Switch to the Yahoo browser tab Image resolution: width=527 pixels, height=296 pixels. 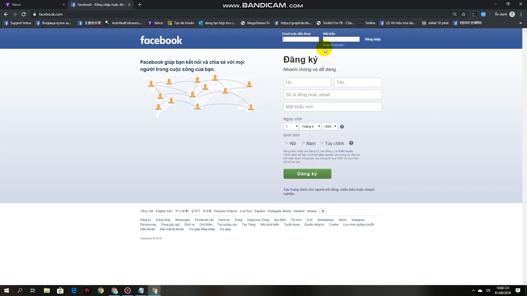coord(35,5)
